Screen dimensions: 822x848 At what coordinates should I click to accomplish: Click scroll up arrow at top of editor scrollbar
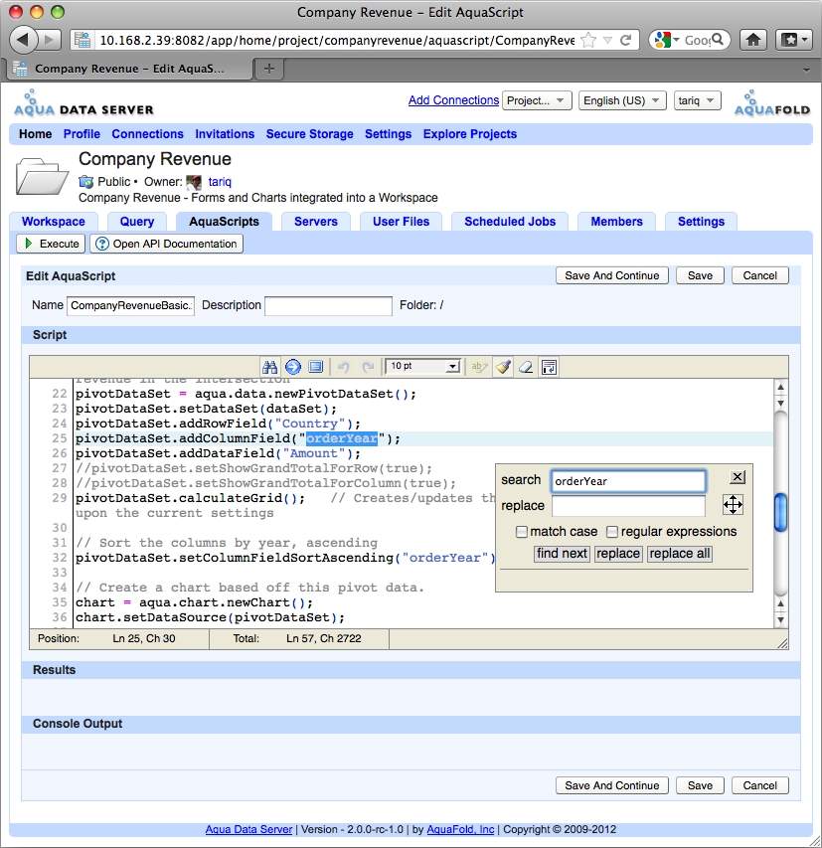[x=780, y=388]
